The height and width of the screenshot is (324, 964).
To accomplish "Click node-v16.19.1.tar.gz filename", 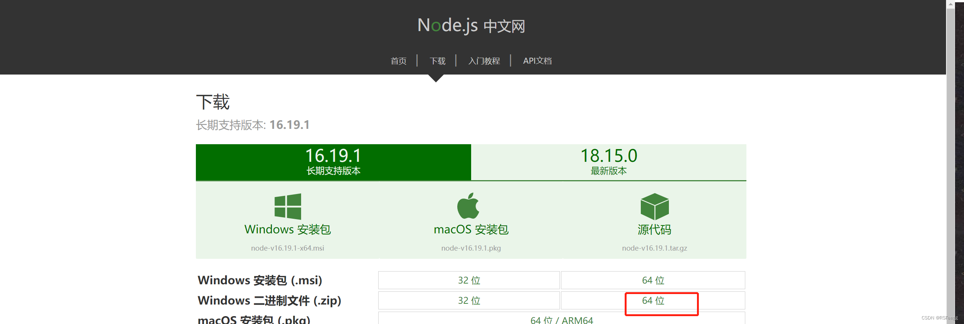I will [x=655, y=248].
